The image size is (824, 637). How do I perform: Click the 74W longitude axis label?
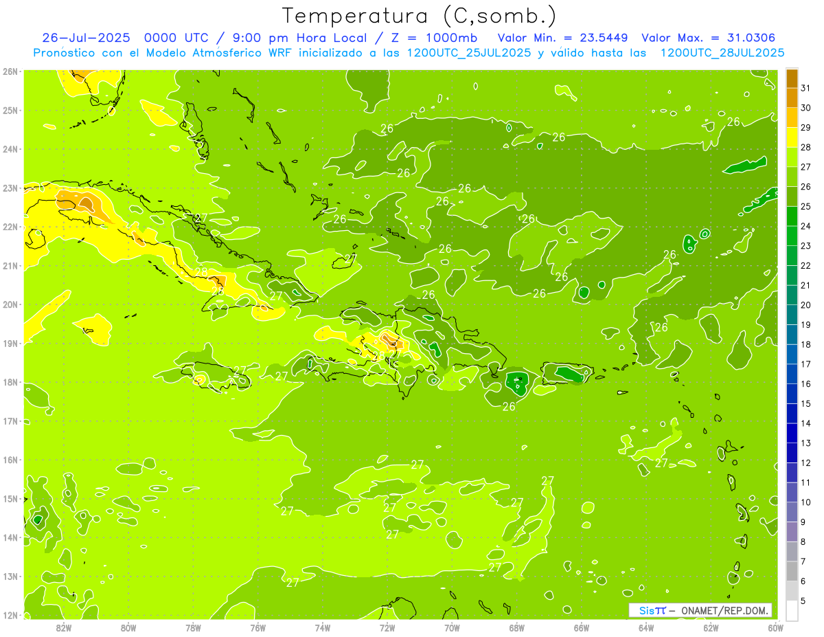(323, 627)
